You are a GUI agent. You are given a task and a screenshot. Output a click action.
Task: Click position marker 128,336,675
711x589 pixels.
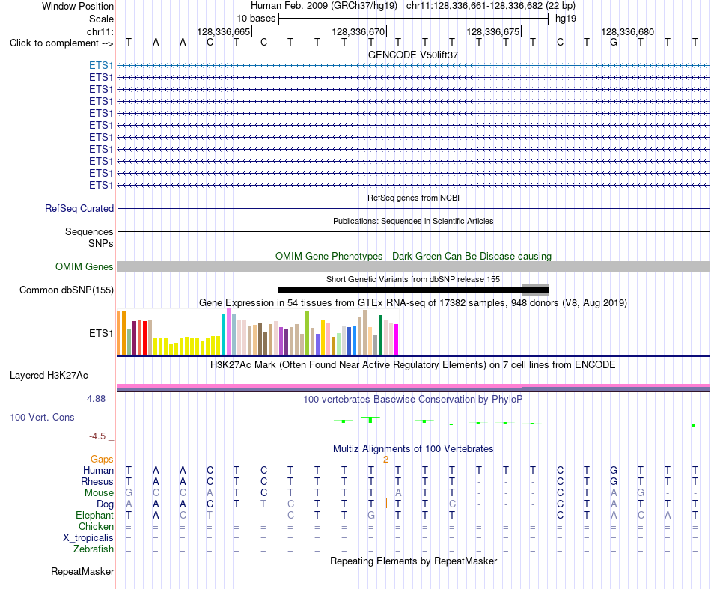click(493, 31)
